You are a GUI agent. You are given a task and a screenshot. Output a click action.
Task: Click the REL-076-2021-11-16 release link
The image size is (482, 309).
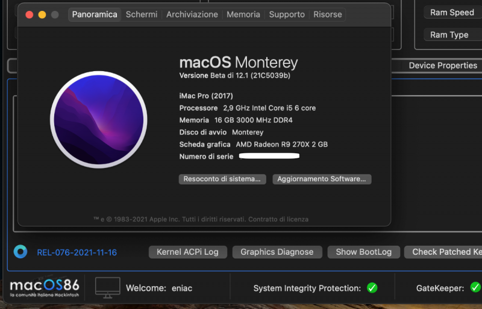(x=77, y=252)
